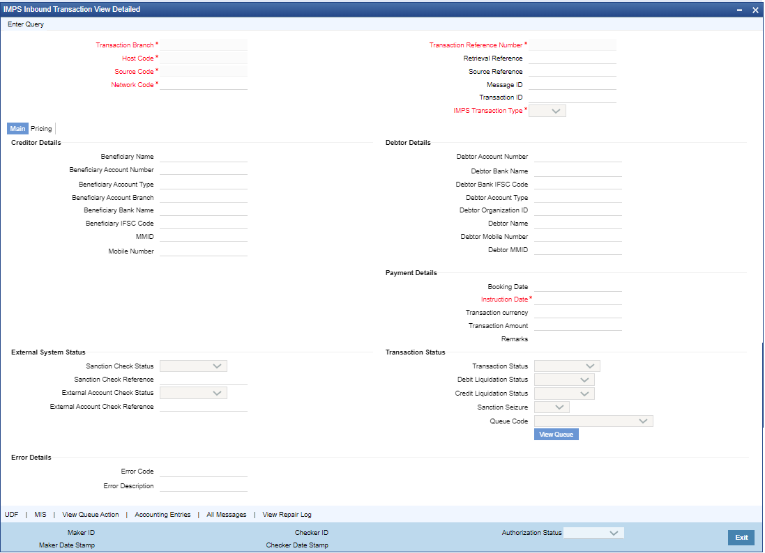
Task: Click the Beneficiary Account Type field
Action: pos(204,184)
